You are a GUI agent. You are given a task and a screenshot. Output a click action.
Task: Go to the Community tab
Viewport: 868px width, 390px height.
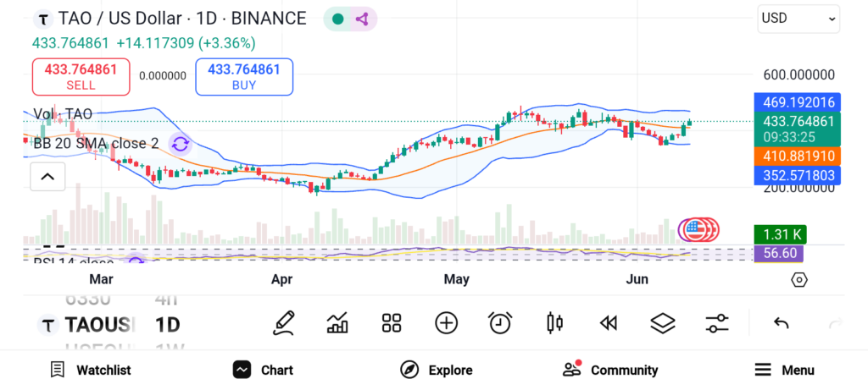(610, 370)
